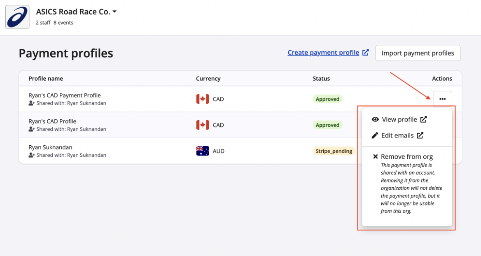Click Import payment profiles button
The width and height of the screenshot is (481, 256).
[418, 53]
